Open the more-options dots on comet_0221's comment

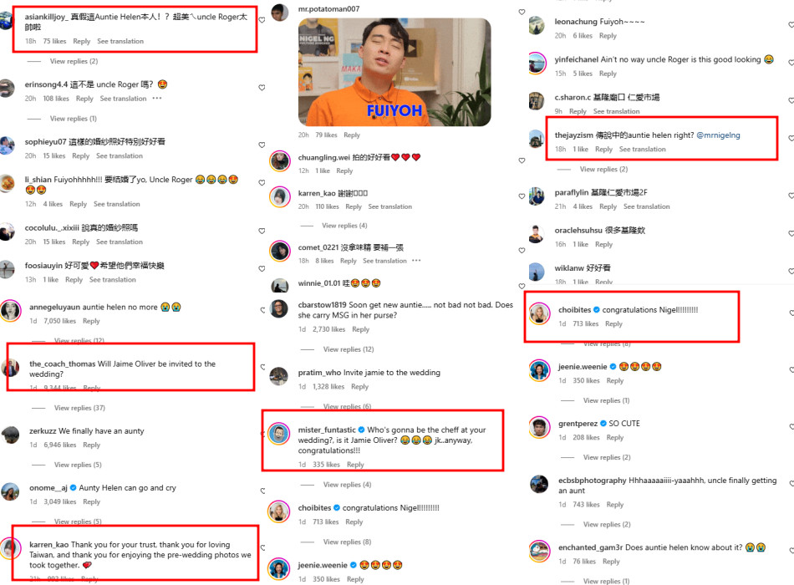click(416, 261)
